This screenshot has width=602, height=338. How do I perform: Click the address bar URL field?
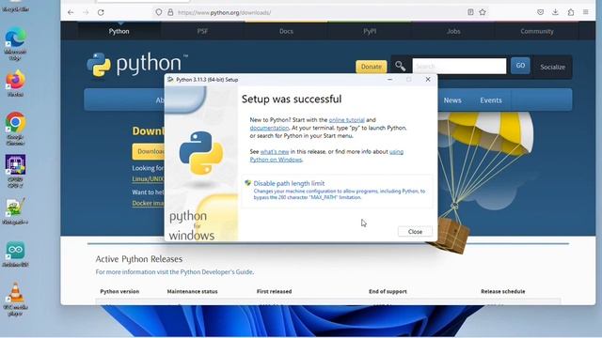coord(321,12)
